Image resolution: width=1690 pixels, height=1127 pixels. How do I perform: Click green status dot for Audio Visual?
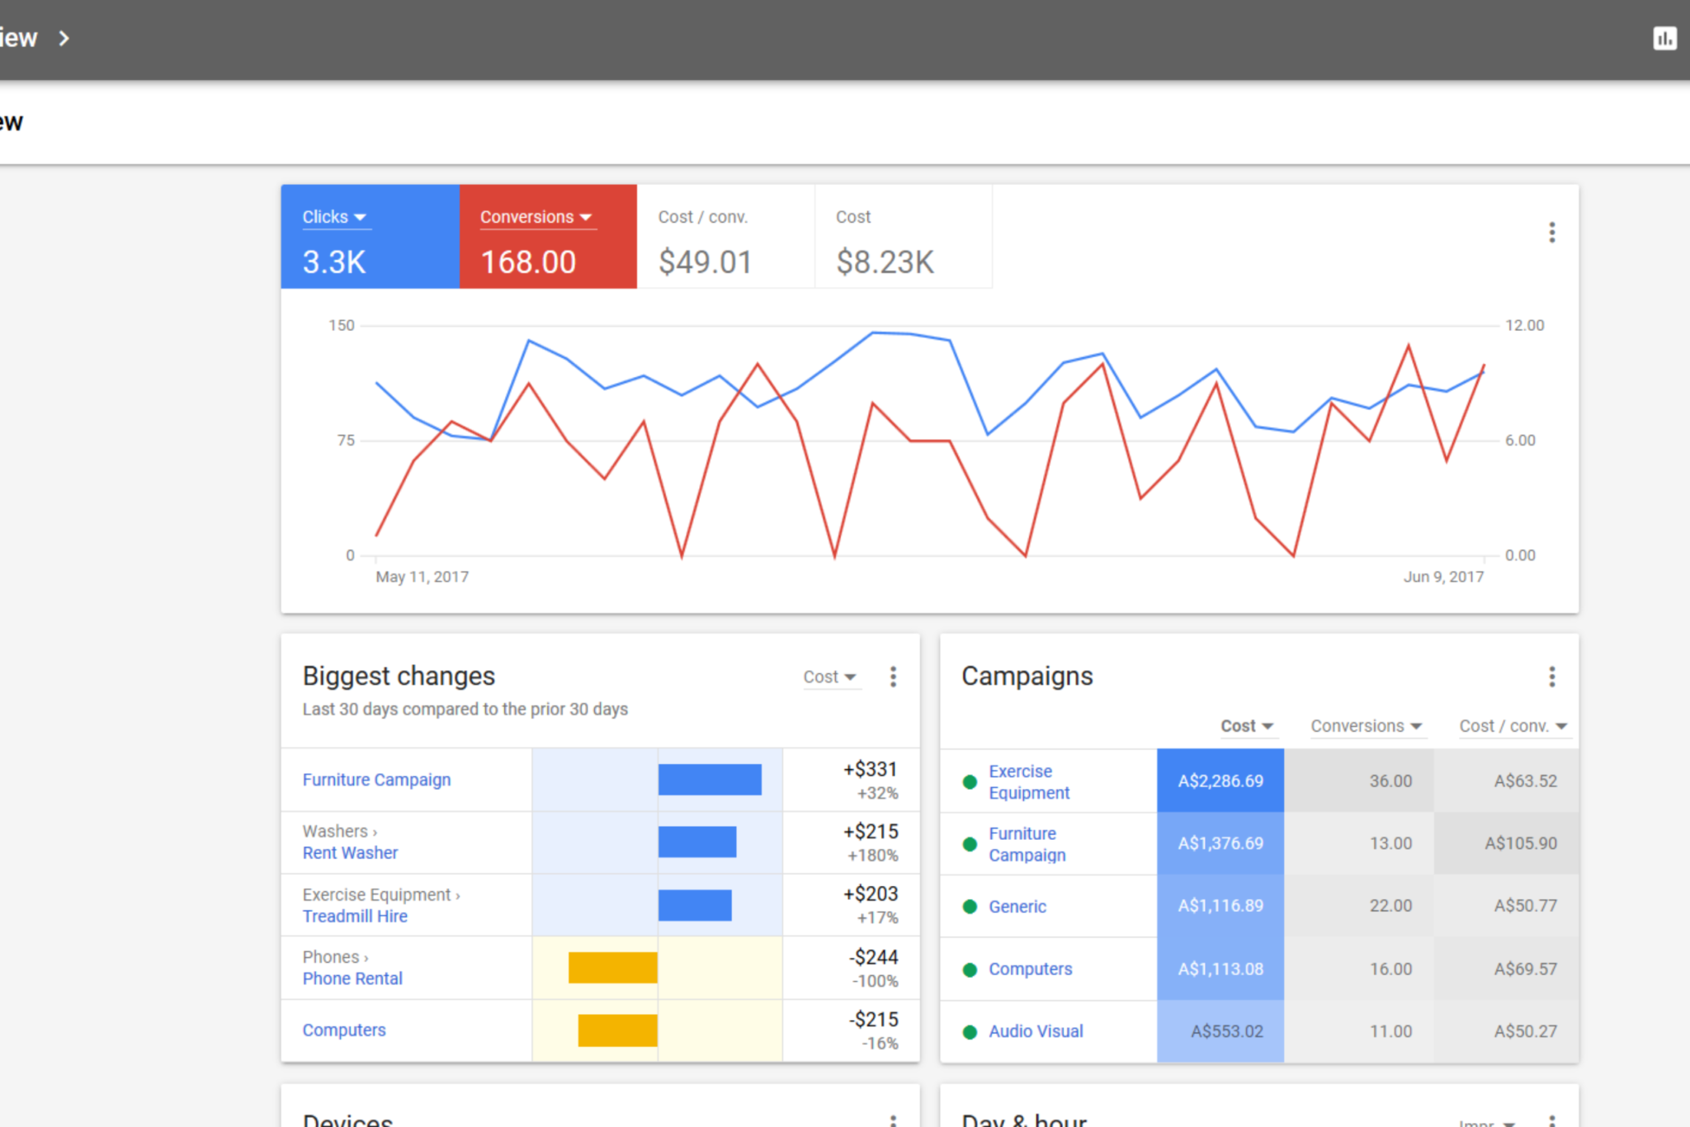click(970, 1032)
